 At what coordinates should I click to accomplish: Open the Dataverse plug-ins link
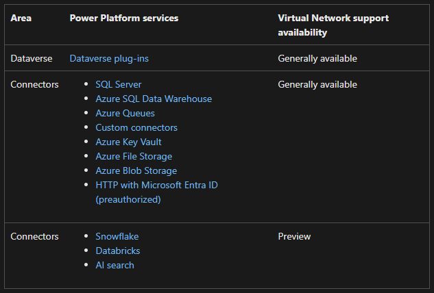tap(109, 59)
